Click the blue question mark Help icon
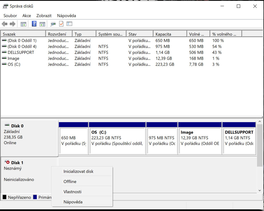This screenshot has height=211, width=264. pyautogui.click(x=34, y=24)
